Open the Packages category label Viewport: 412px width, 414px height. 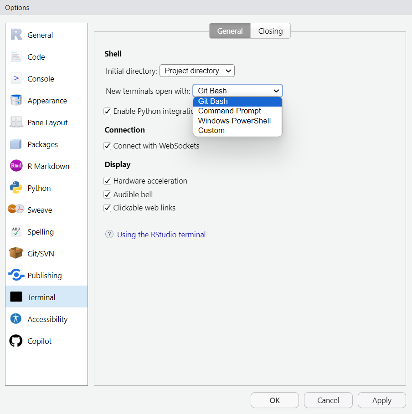(x=42, y=145)
